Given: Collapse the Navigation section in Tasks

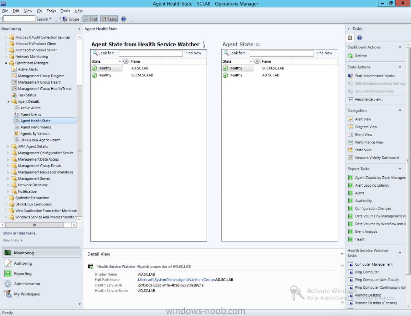Looking at the screenshot, I should tap(400, 110).
